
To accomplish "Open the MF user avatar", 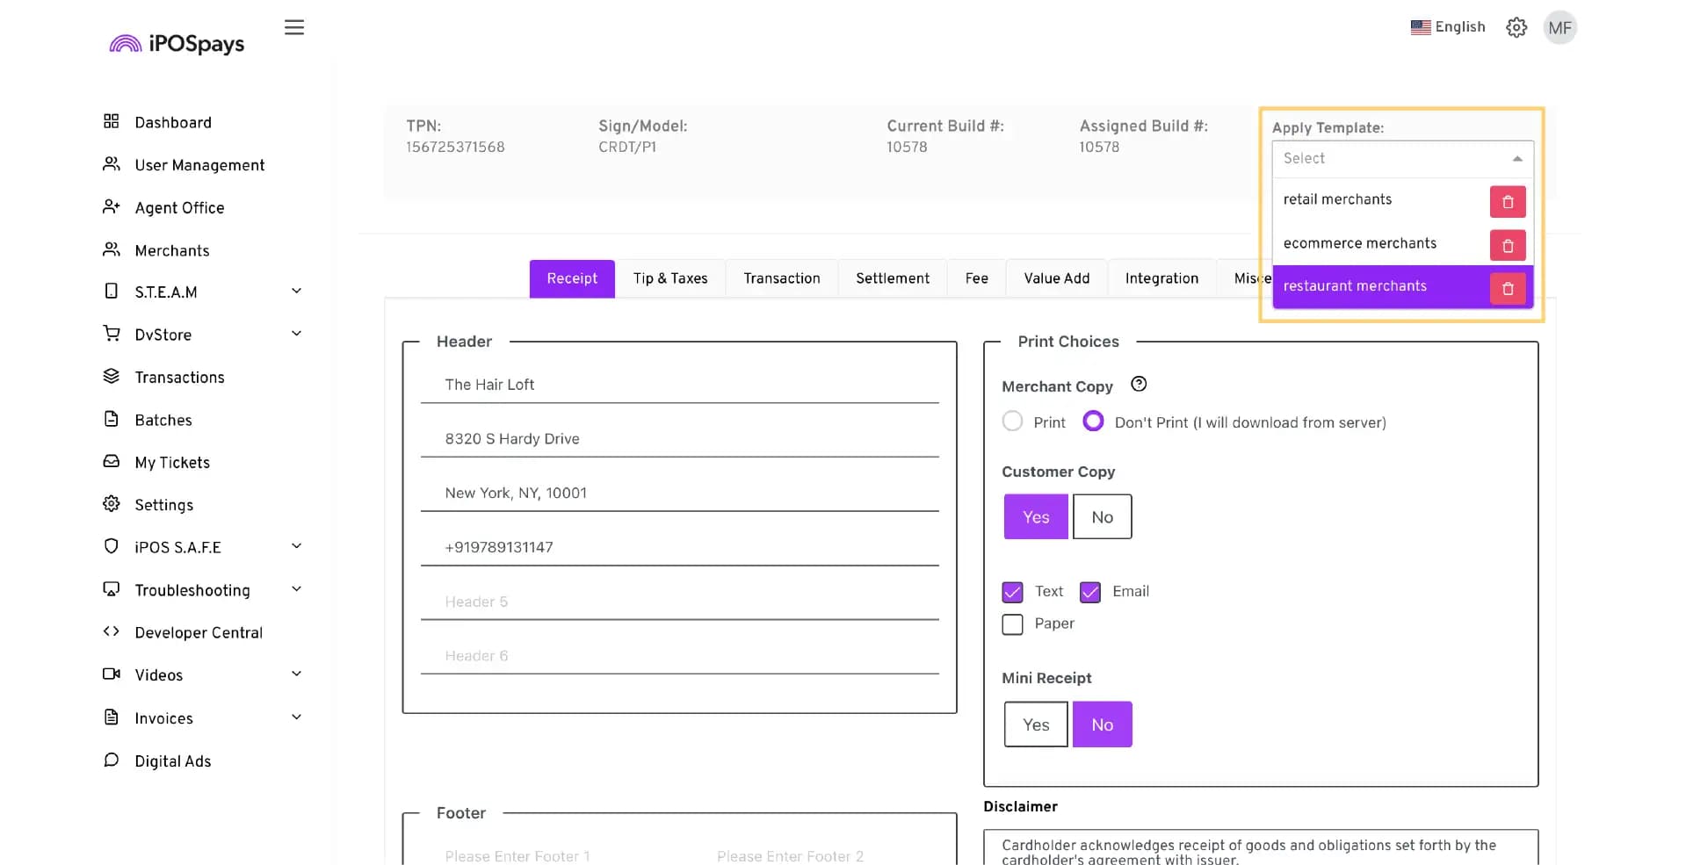I will 1559,27.
